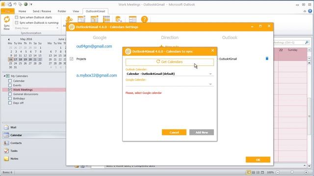The image size is (314, 176).
Task: Click the globe icon in quick access toolbar
Action: 26,4
